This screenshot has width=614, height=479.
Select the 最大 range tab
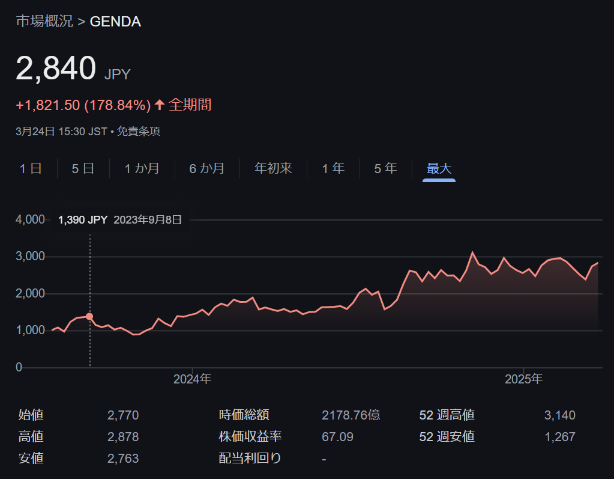(439, 168)
